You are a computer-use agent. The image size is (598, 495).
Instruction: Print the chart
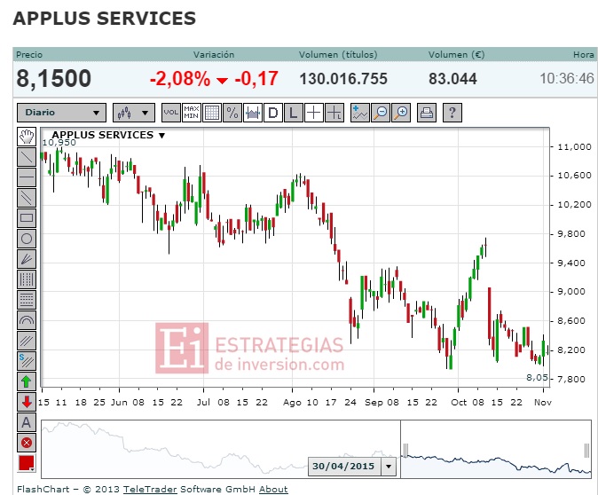tap(427, 113)
